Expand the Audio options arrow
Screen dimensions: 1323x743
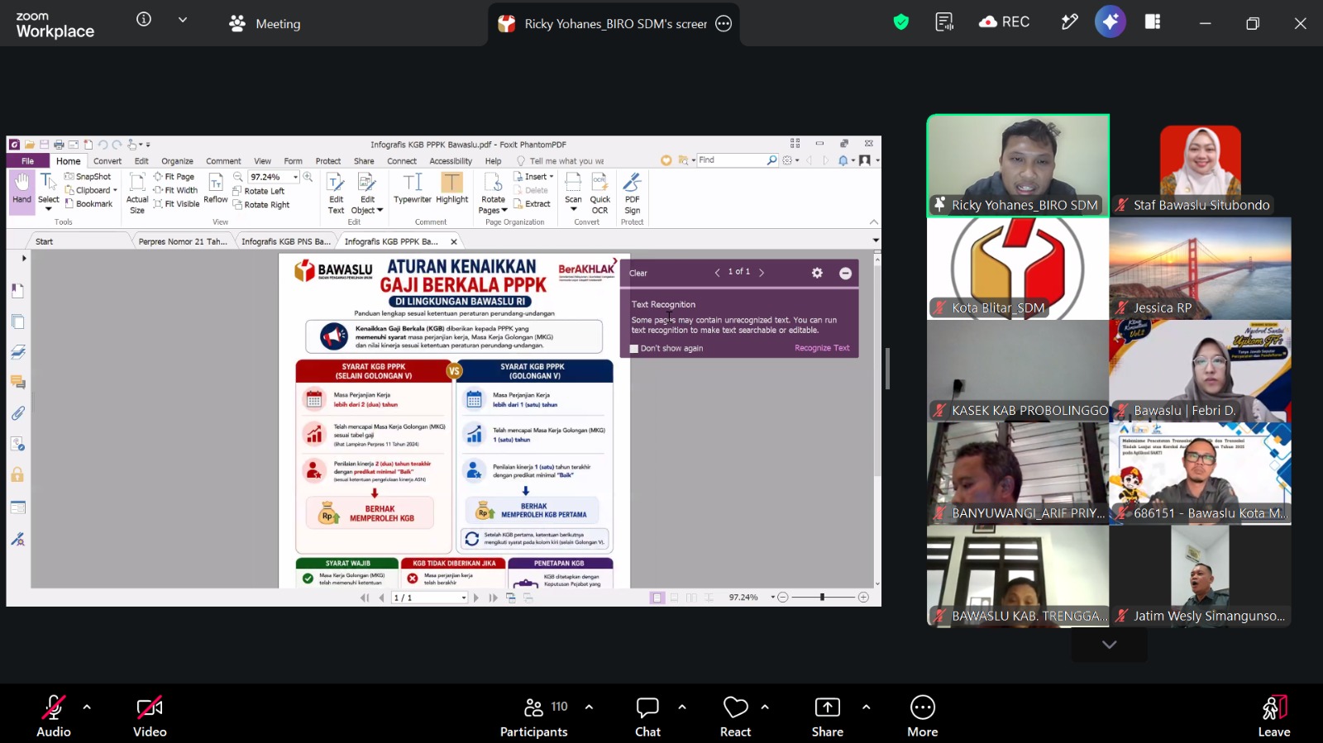(87, 707)
